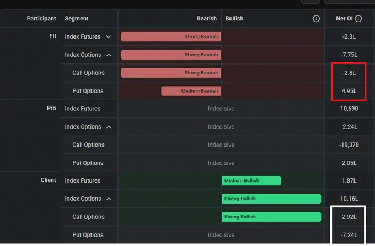Click Client Medium Bullish Index Futures bar
This screenshot has width=375, height=246.
coord(251,180)
